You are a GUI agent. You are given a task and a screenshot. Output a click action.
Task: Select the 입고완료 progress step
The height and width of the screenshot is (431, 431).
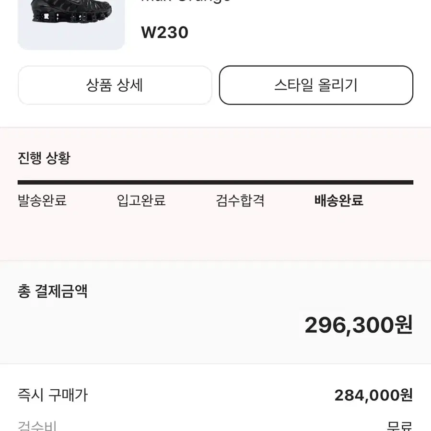click(141, 200)
